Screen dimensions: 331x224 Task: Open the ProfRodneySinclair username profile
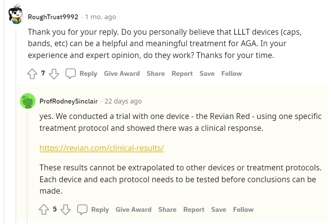click(70, 101)
